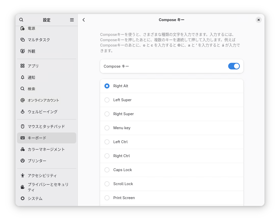Open カラーマネージメント settings icon

pyautogui.click(x=23, y=149)
